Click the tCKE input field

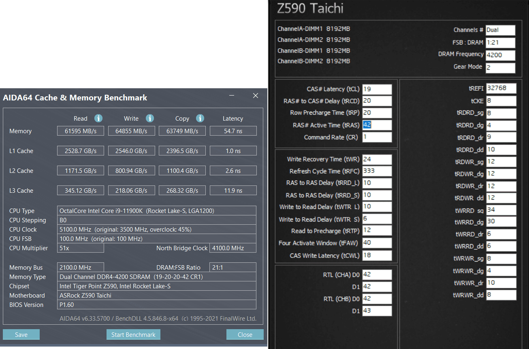click(501, 101)
